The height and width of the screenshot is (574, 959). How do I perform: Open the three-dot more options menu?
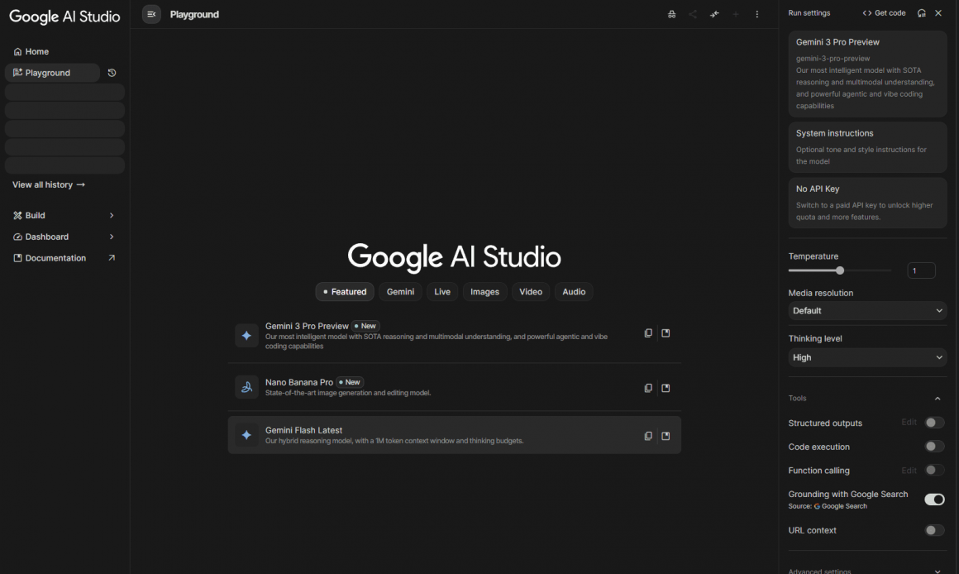coord(756,14)
